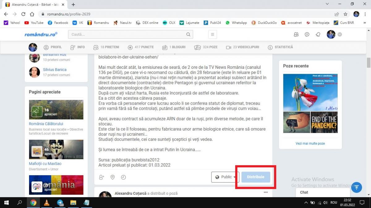This screenshot has width=371, height=208.
Task: Click in the Caută search field
Action: click(127, 35)
